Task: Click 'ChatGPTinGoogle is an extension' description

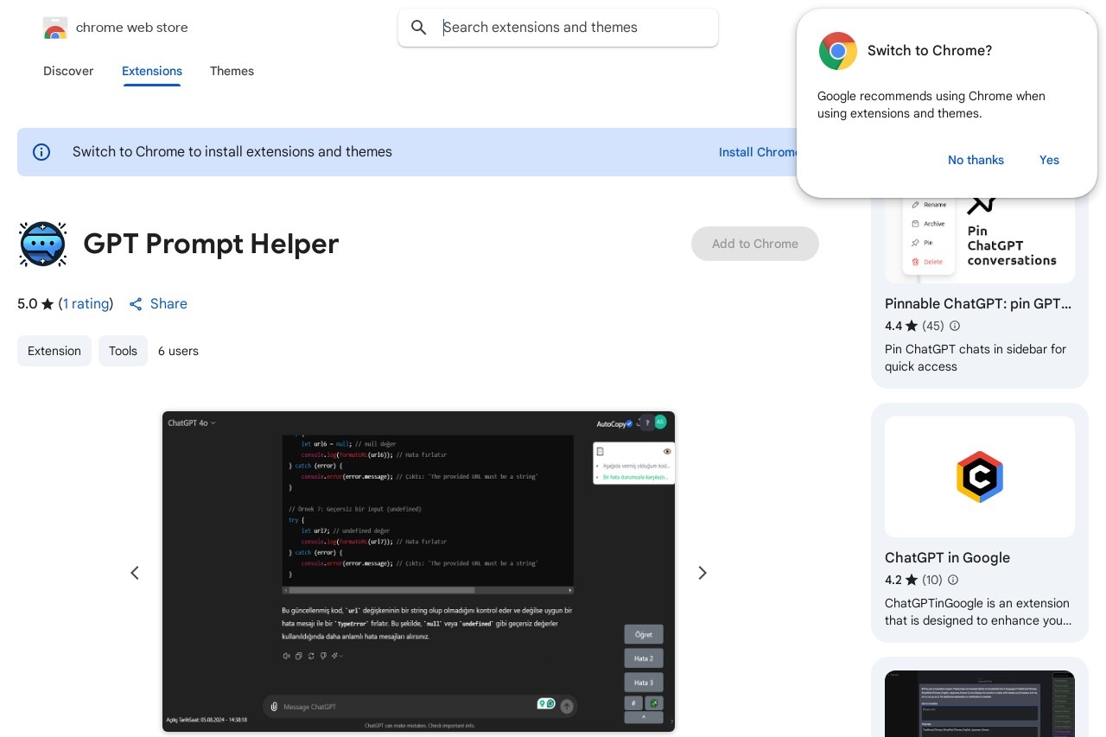Action: click(978, 612)
